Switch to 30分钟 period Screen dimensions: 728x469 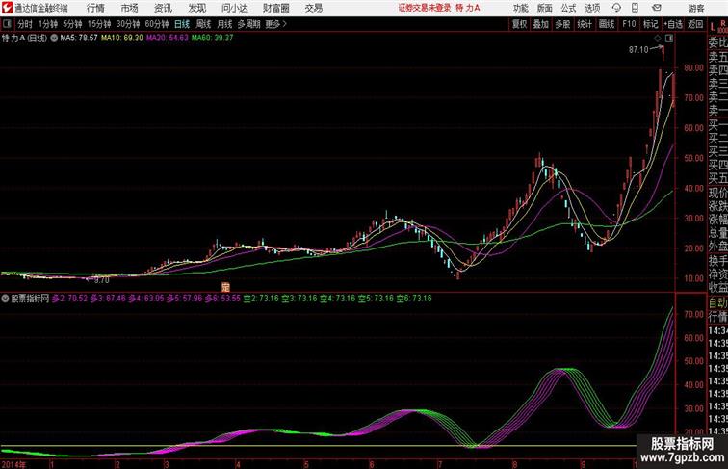tap(128, 24)
